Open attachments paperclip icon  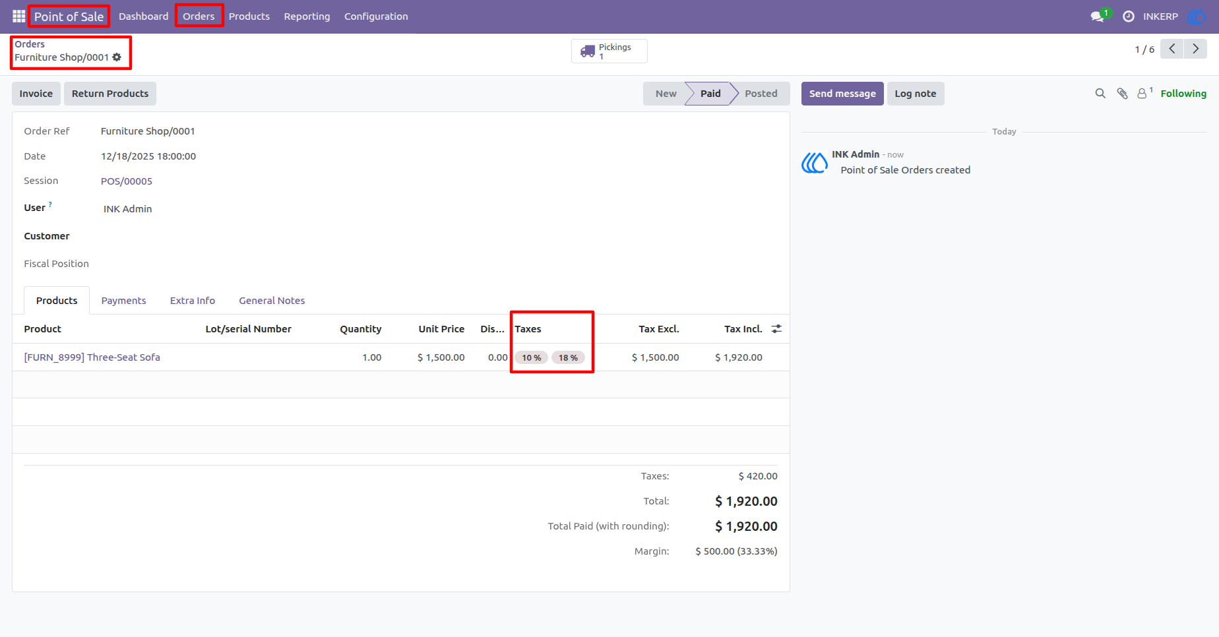1122,94
